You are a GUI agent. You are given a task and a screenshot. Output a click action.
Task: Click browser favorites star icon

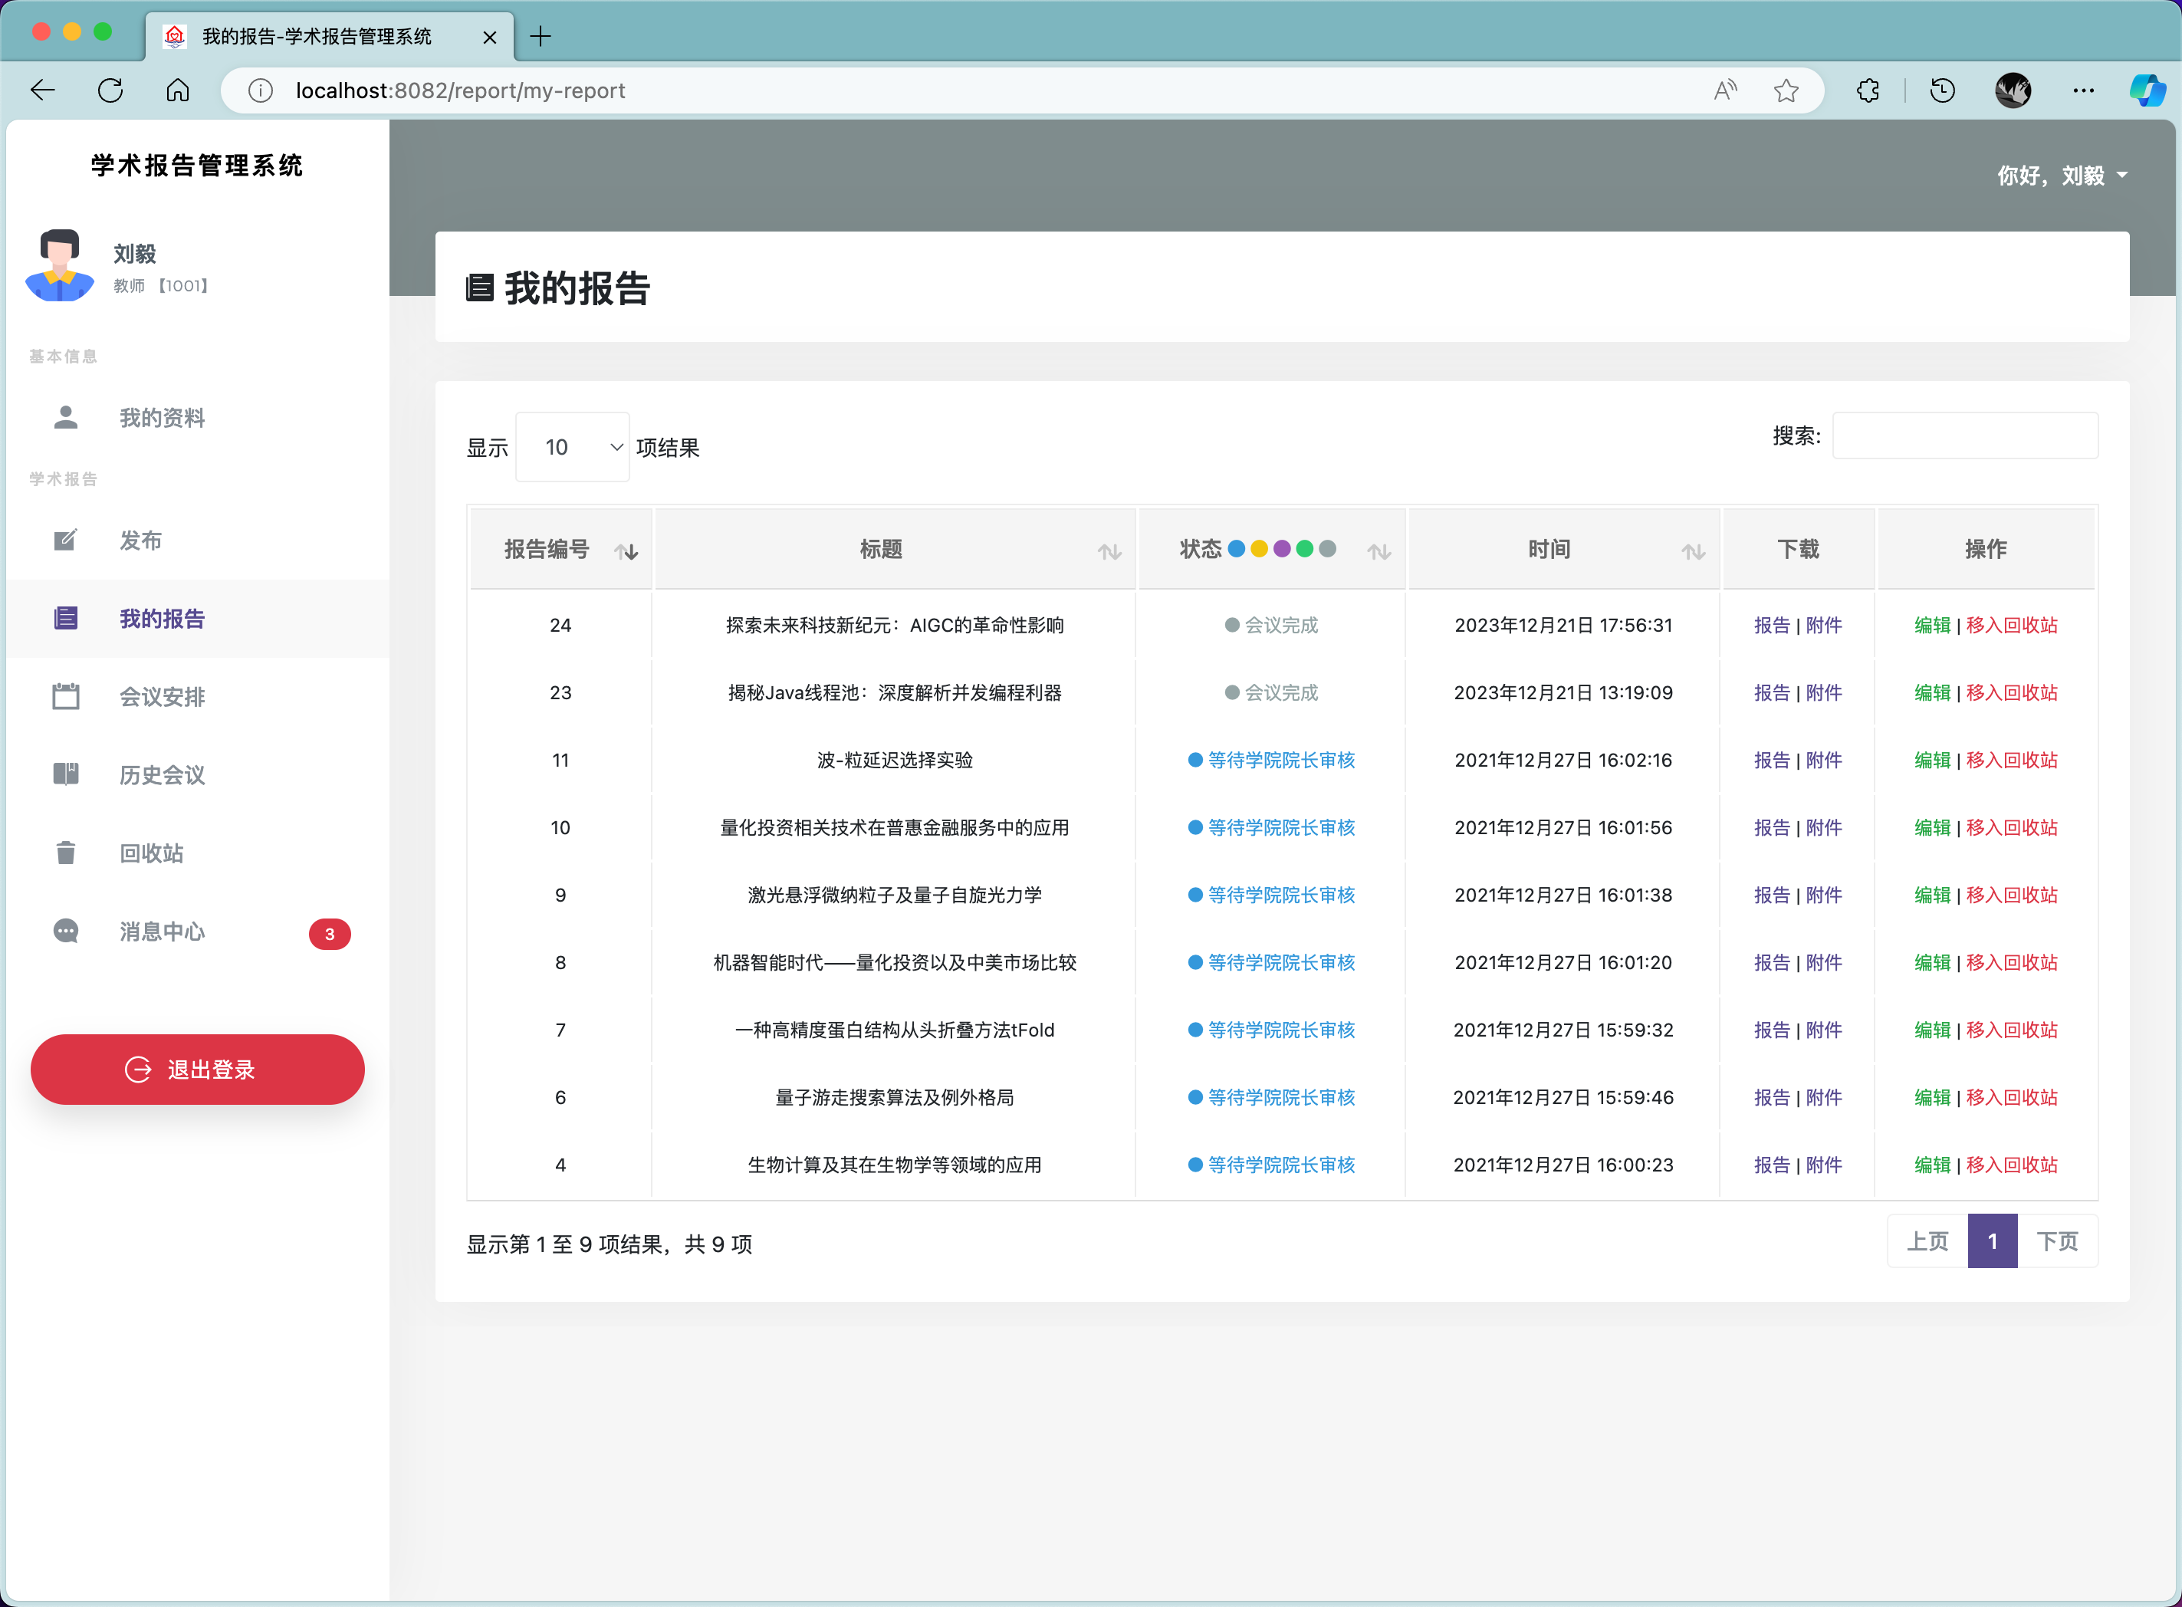[1785, 90]
